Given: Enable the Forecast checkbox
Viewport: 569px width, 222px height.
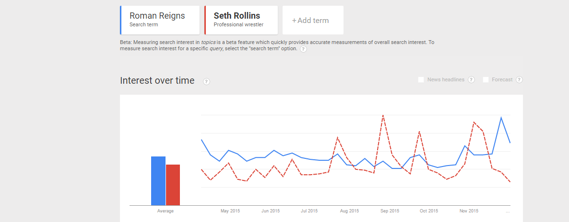Looking at the screenshot, I should click(x=486, y=80).
